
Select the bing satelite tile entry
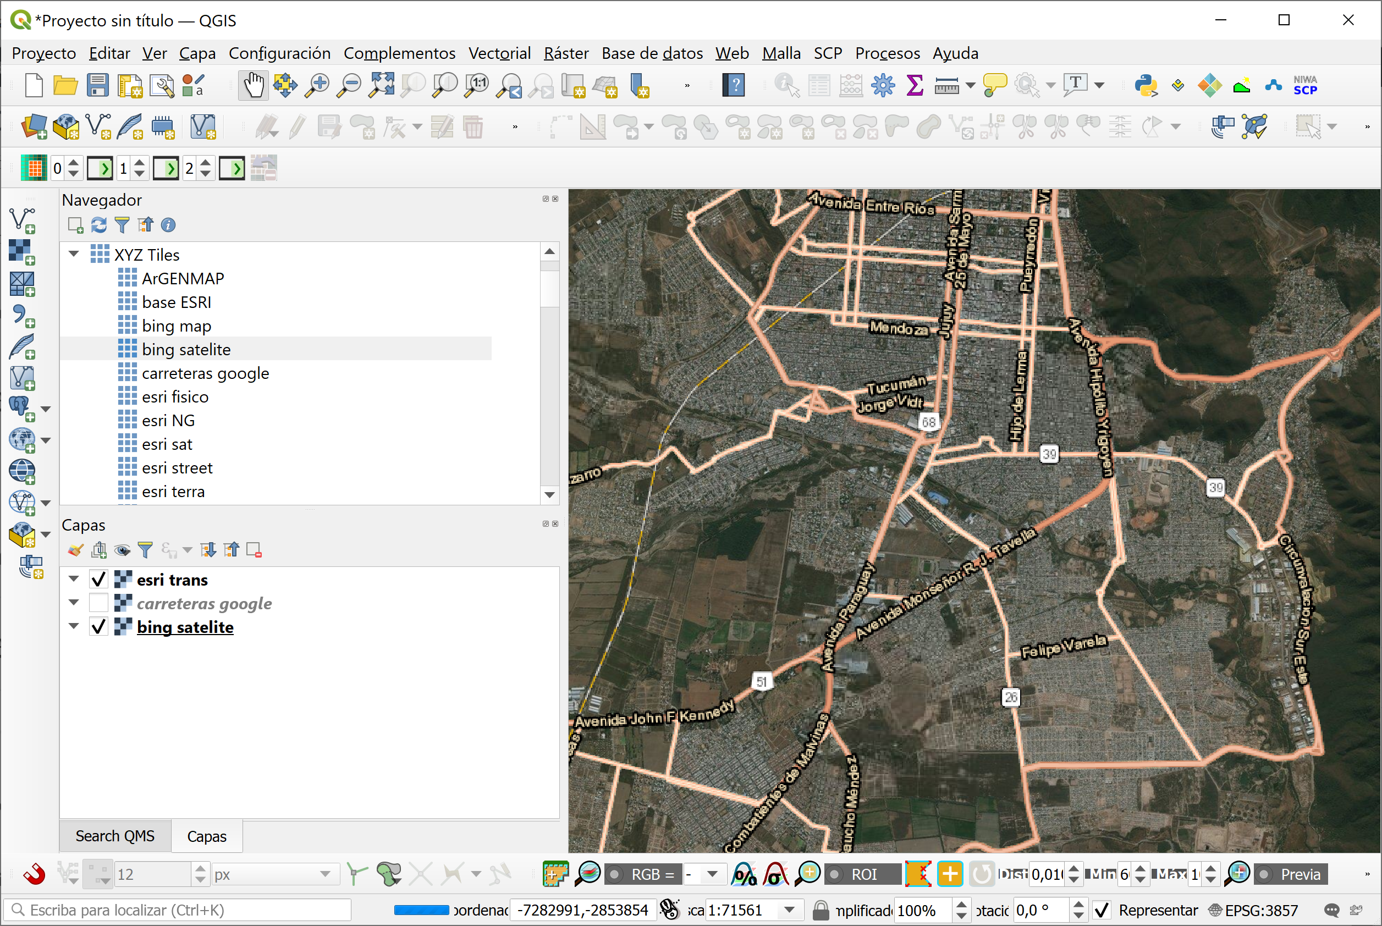pyautogui.click(x=186, y=349)
